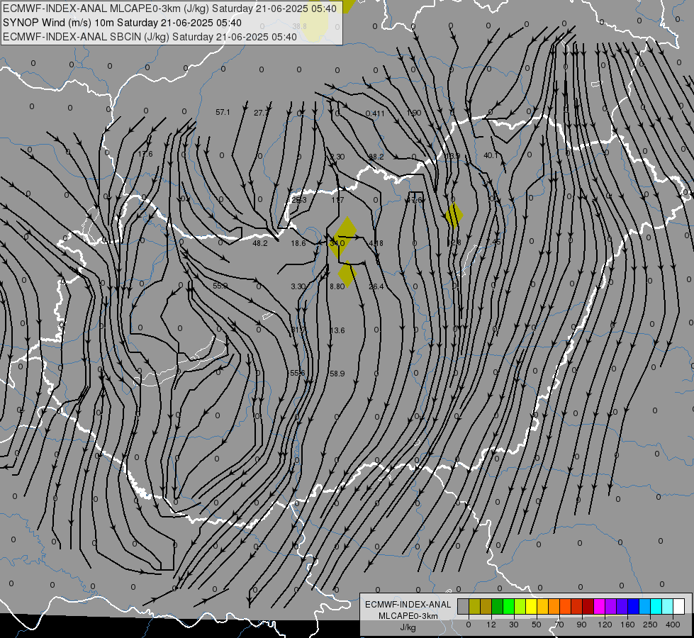This screenshot has width=694, height=638.
Task: Select the deep blue legend swatch
Action: point(633,606)
